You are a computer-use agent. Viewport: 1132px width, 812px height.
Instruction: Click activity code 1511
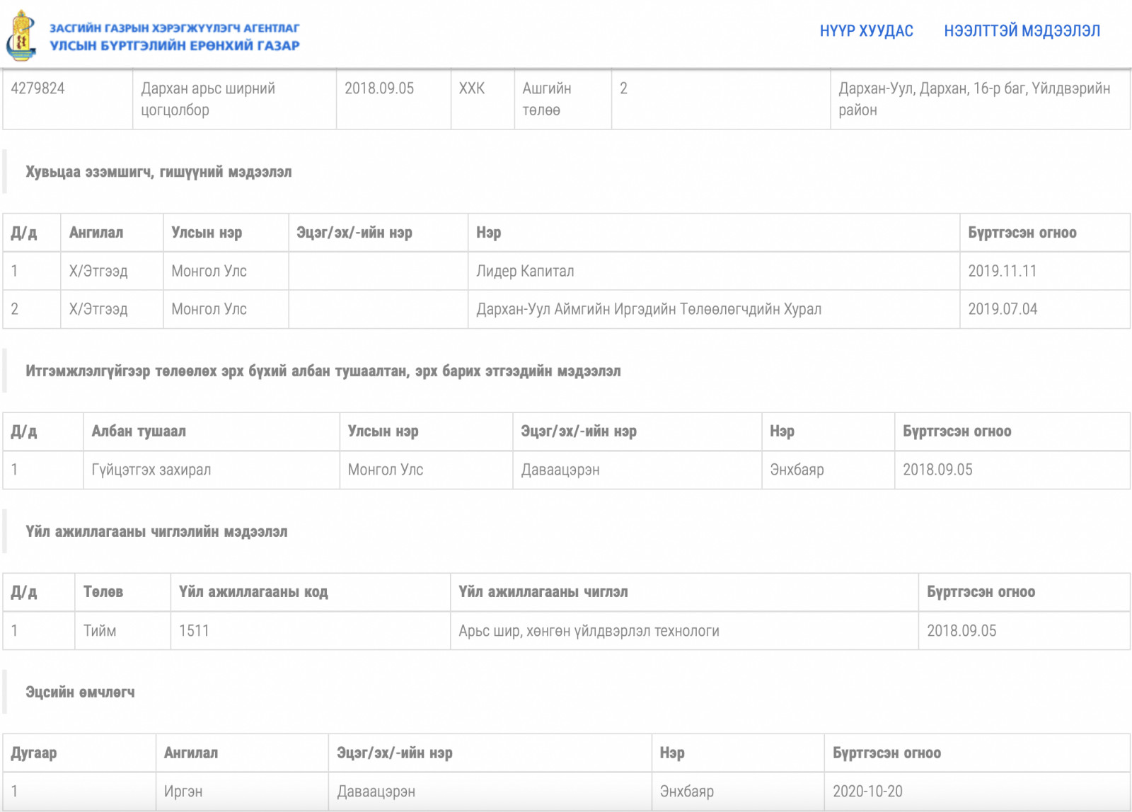click(x=194, y=631)
